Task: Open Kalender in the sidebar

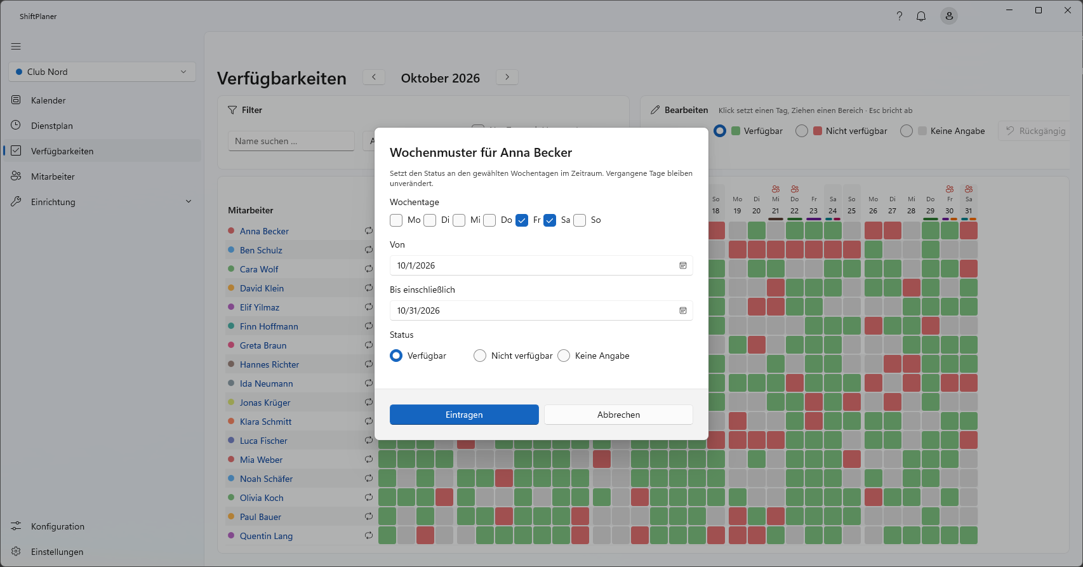Action: 102,100
